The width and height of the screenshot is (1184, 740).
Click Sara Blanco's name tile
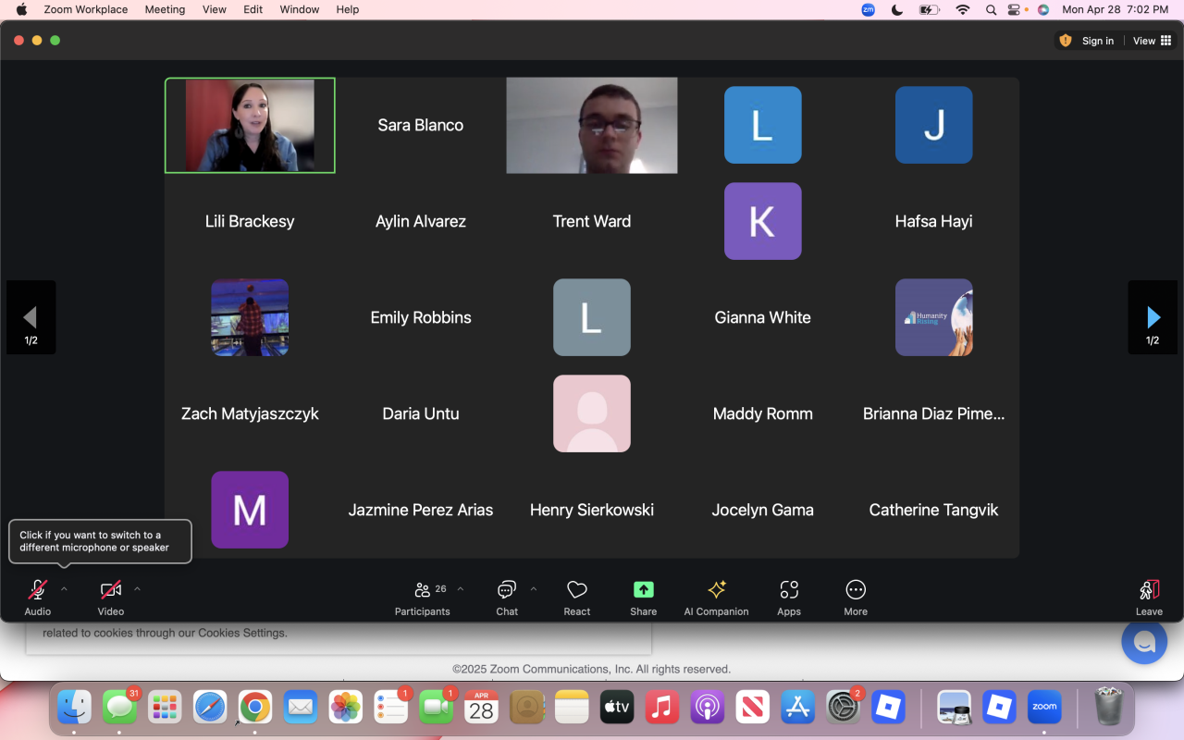pyautogui.click(x=421, y=125)
